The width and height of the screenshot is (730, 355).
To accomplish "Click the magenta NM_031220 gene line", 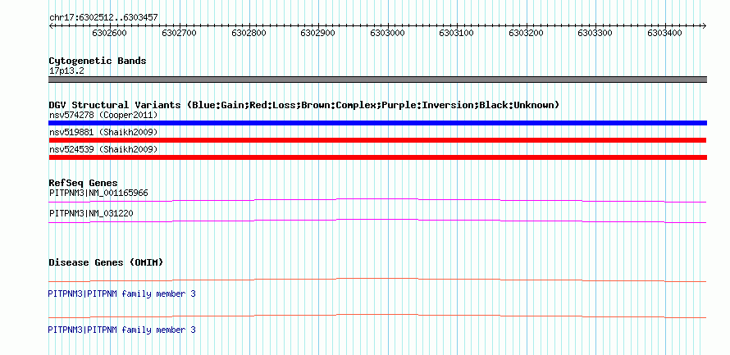I will coord(377,221).
